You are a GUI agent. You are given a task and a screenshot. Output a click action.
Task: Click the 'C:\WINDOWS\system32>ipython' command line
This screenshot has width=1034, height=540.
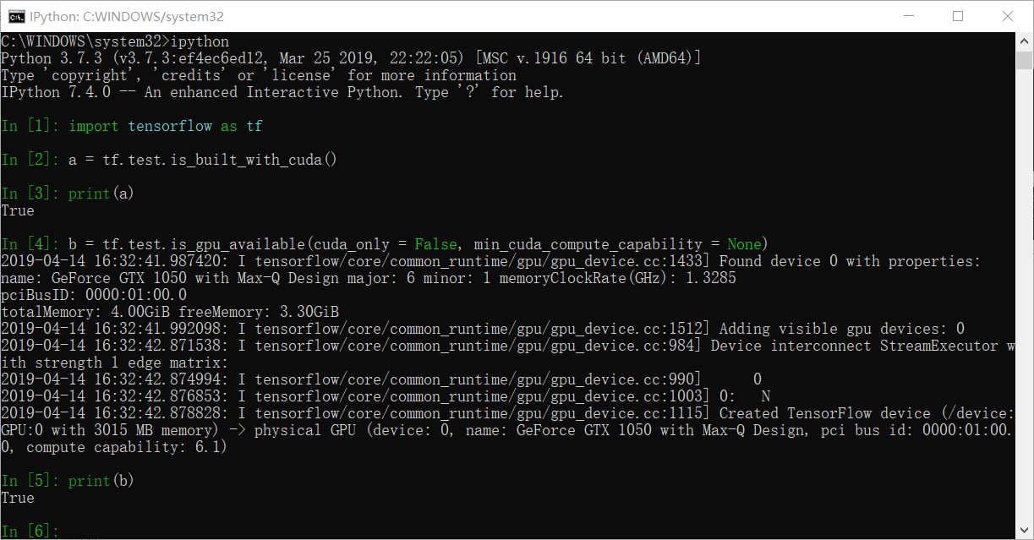tap(115, 41)
